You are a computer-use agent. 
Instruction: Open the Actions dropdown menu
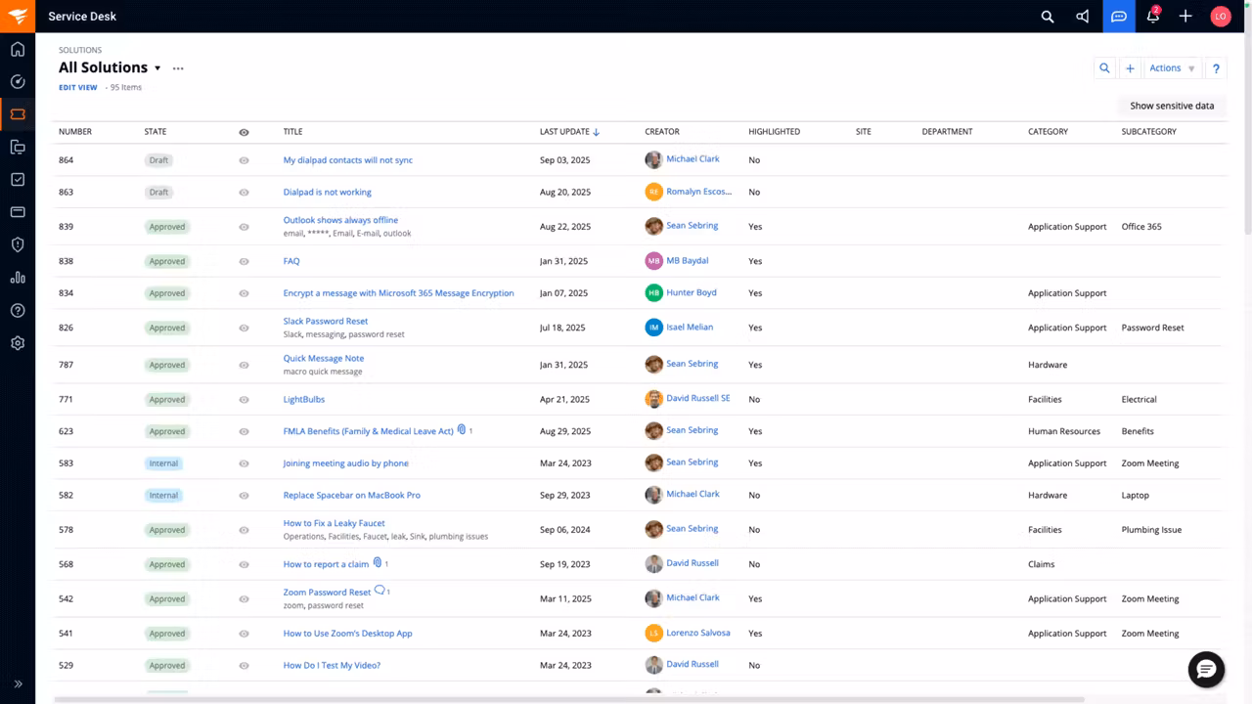pyautogui.click(x=1171, y=67)
